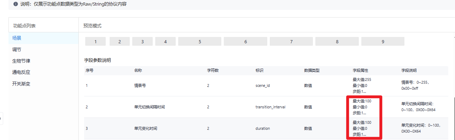
Task: Click preview field block 3
Action: (x=142, y=42)
